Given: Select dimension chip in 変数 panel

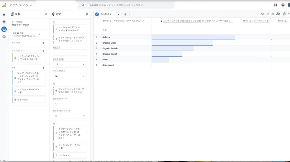Looking at the screenshot, I should tap(29, 58).
